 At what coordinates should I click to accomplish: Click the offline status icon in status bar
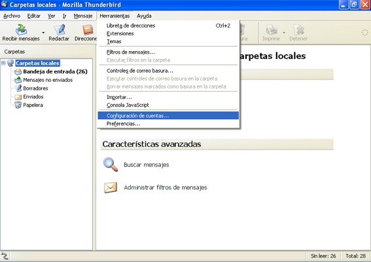click(x=5, y=256)
